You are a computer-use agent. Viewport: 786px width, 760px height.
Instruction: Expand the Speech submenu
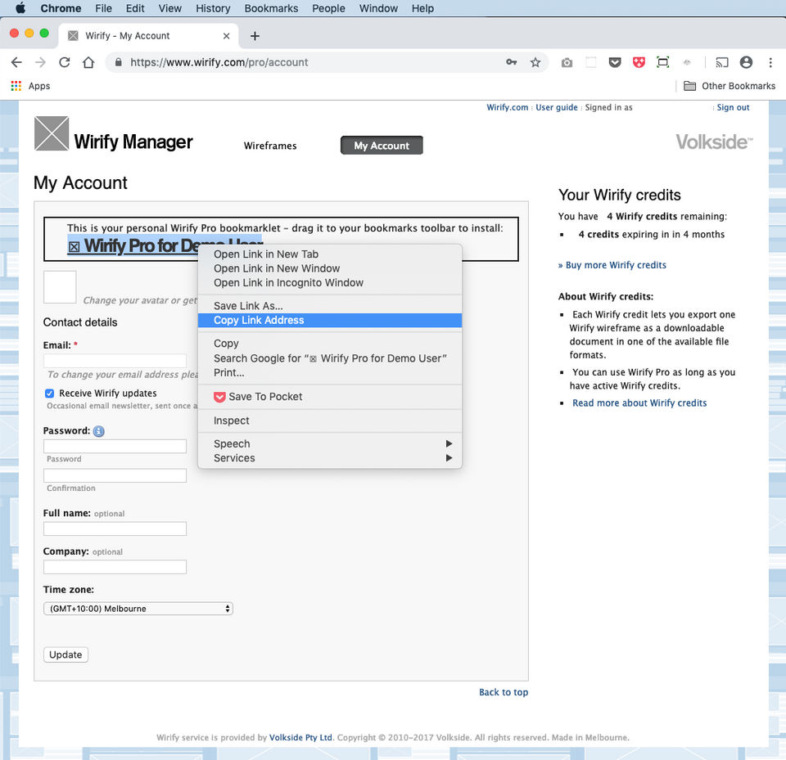[330, 444]
